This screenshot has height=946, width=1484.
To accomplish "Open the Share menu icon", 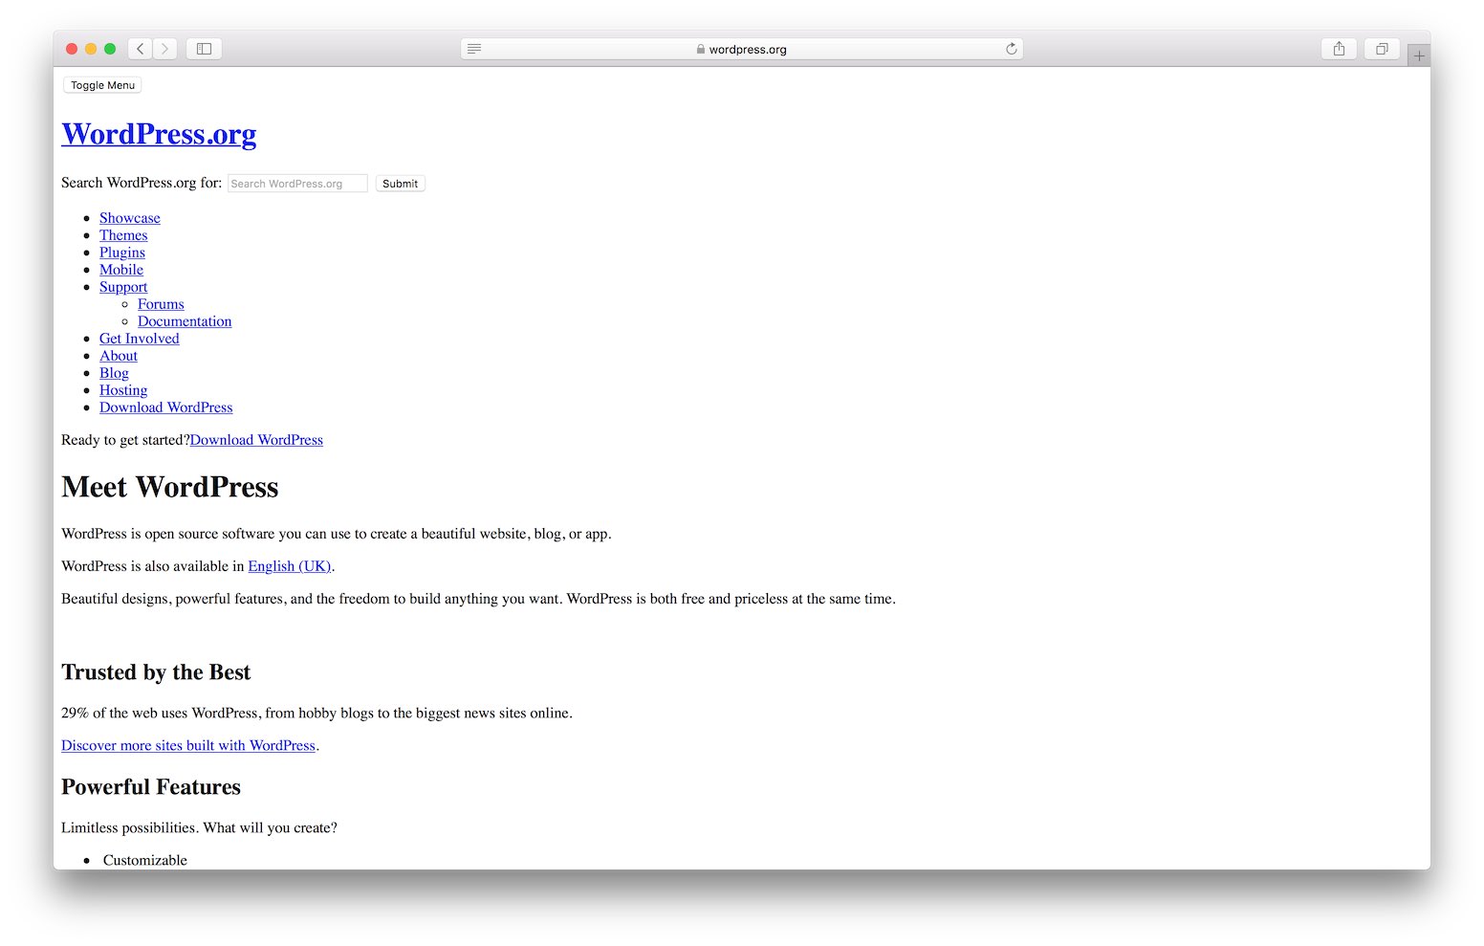I will click(1339, 49).
